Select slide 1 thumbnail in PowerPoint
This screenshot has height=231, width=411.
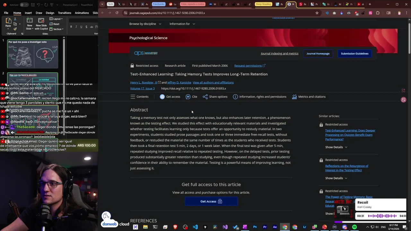coord(33,54)
